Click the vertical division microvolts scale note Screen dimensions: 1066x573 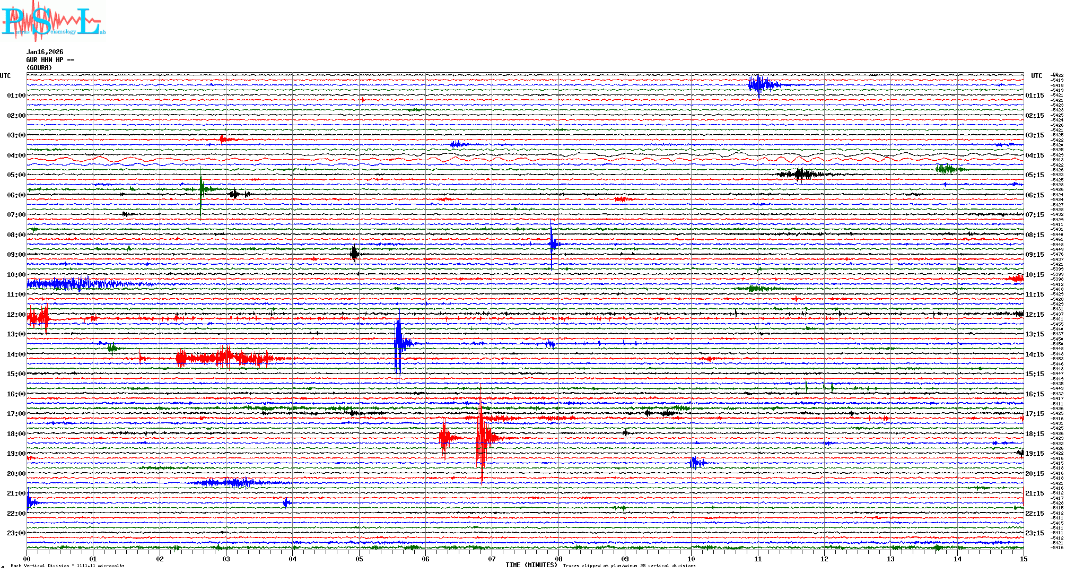[x=67, y=566]
